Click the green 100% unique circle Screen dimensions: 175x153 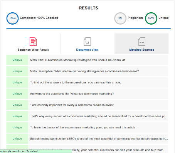[x=151, y=18]
